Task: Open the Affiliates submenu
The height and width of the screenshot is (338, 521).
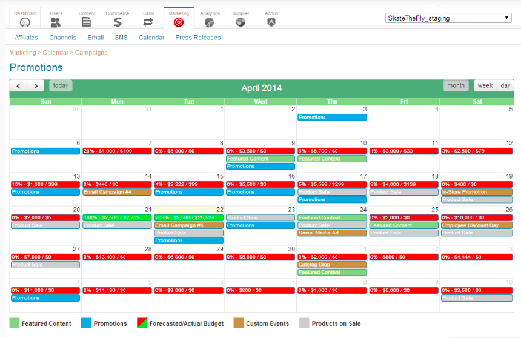Action: point(26,38)
